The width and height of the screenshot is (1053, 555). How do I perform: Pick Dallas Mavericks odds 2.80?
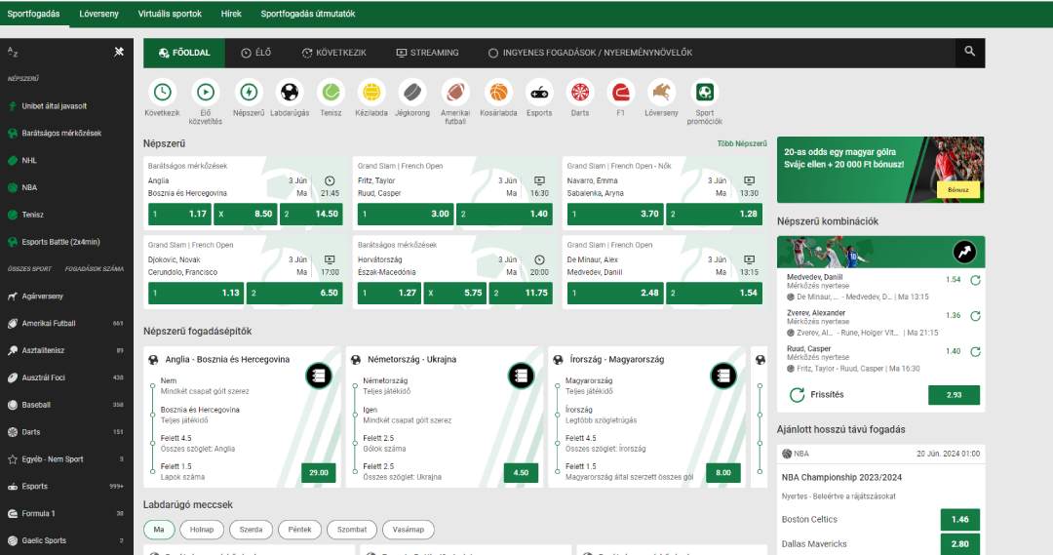coord(959,543)
